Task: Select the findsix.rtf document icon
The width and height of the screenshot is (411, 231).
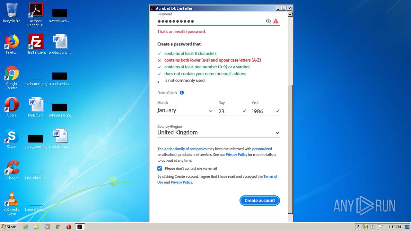Action: 36,107
